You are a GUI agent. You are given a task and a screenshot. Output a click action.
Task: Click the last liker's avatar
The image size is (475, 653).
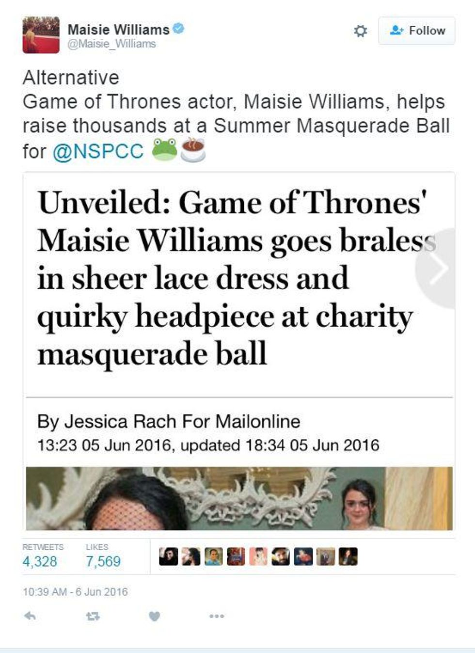348,557
